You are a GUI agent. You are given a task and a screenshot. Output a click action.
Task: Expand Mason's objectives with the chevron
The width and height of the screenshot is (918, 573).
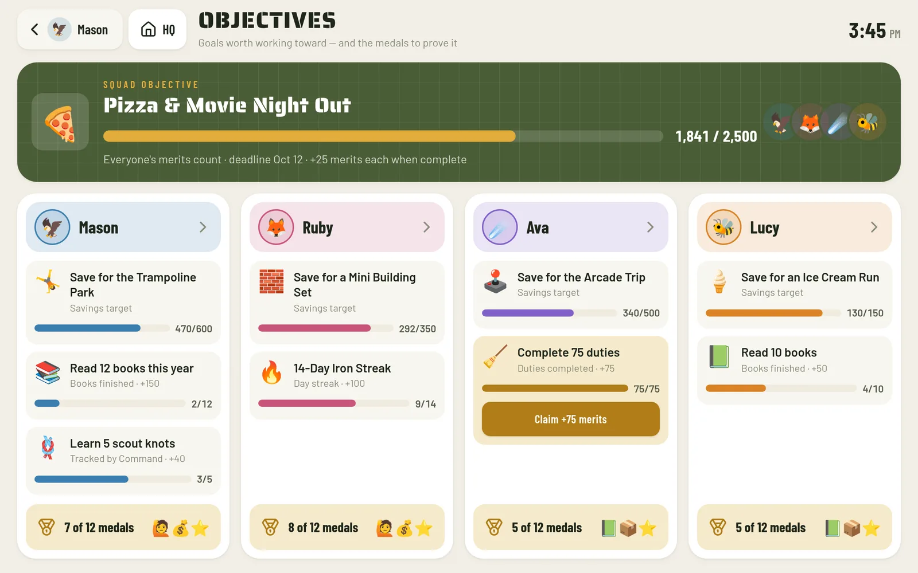click(203, 227)
